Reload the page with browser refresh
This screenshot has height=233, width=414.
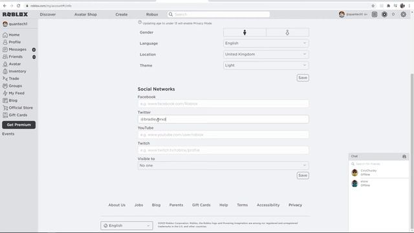click(19, 6)
